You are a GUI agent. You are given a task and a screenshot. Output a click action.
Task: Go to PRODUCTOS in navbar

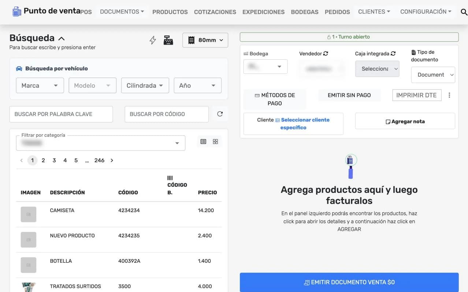pyautogui.click(x=170, y=12)
